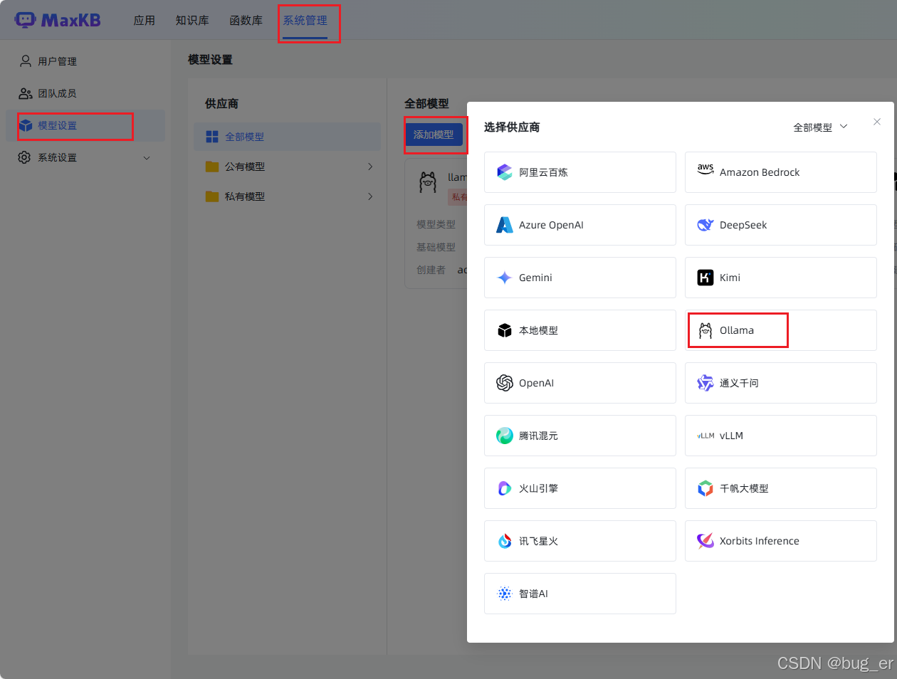Click the vLLM logo icon

(705, 436)
